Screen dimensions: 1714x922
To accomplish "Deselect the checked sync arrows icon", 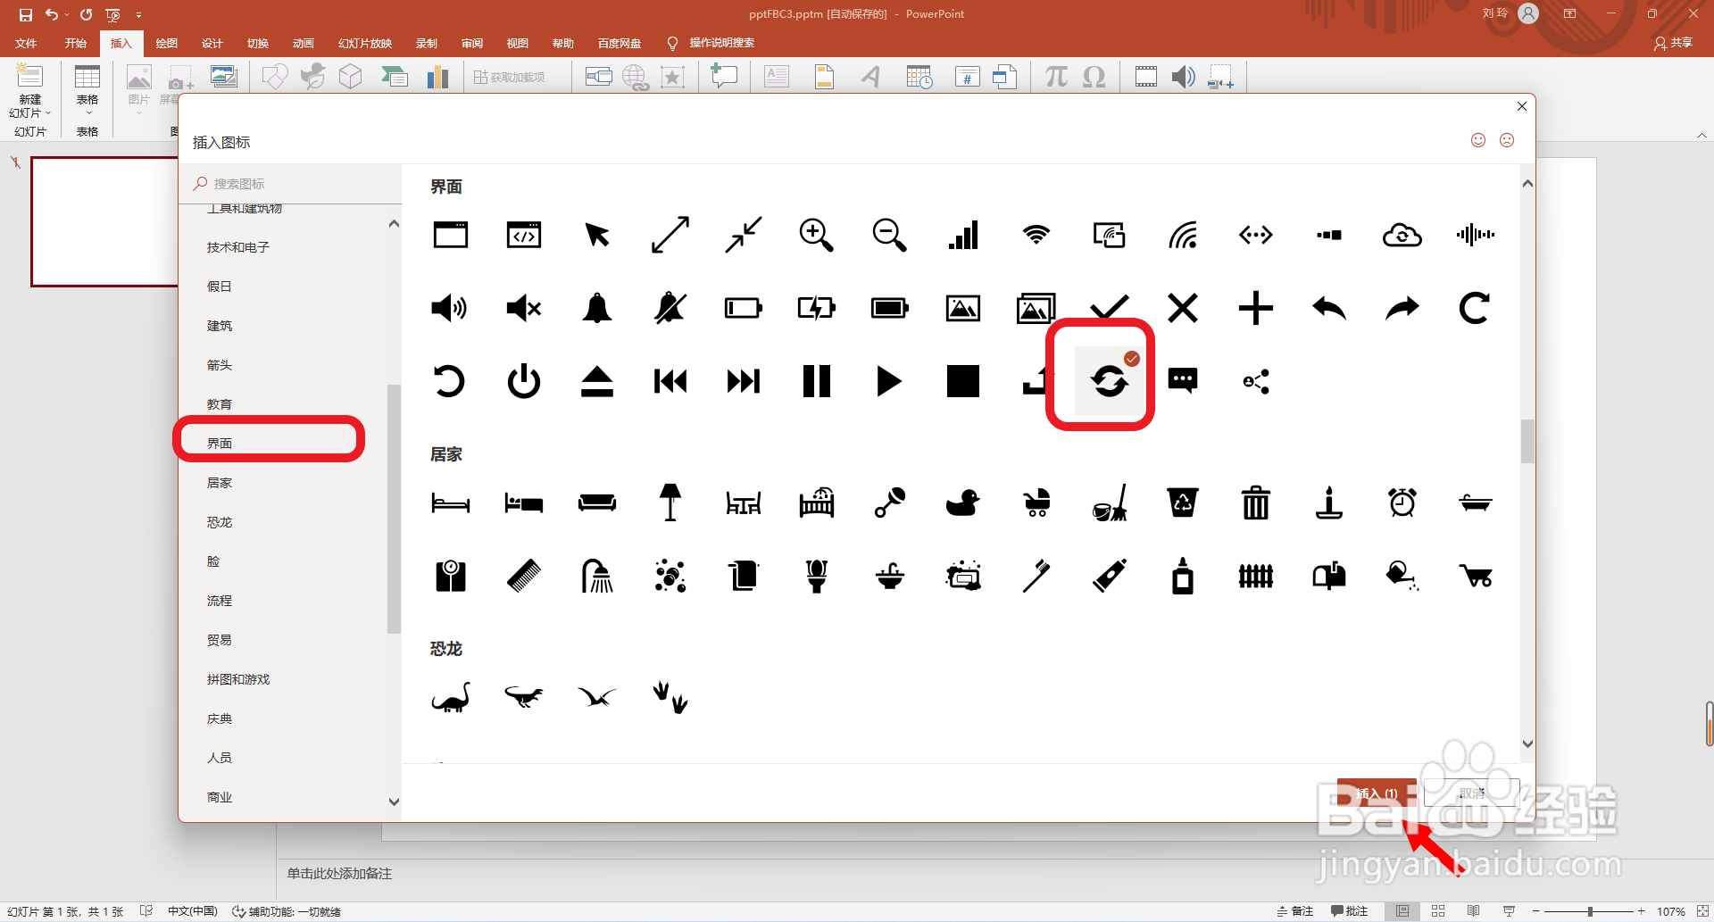I will [1110, 381].
